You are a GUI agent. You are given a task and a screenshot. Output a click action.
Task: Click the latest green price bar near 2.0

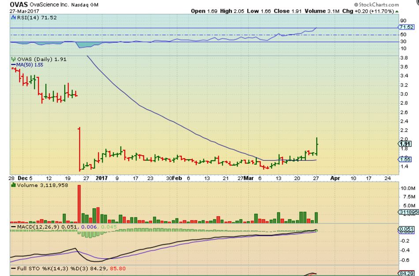point(317,146)
